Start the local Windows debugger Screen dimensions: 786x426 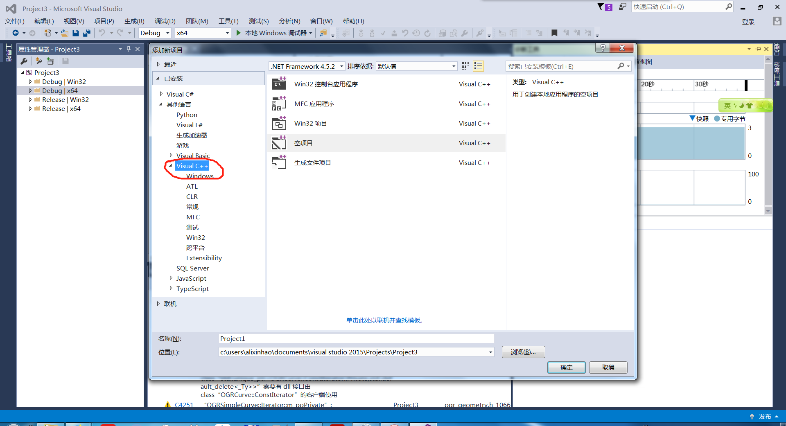(x=274, y=33)
